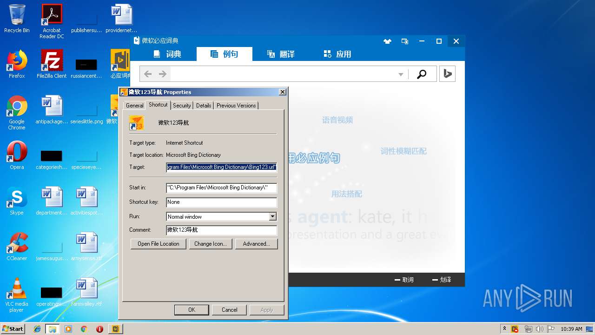Click the volume speaker tray icon

point(539,329)
